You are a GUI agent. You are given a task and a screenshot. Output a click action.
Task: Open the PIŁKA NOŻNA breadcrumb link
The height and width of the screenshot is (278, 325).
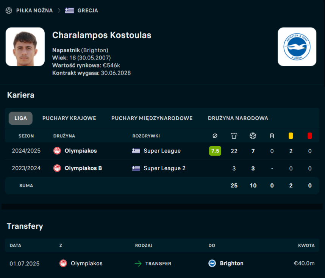click(x=34, y=11)
